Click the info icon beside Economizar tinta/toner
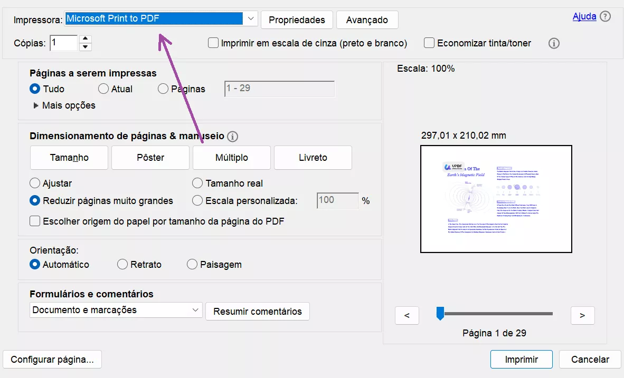The width and height of the screenshot is (624, 378). click(553, 43)
